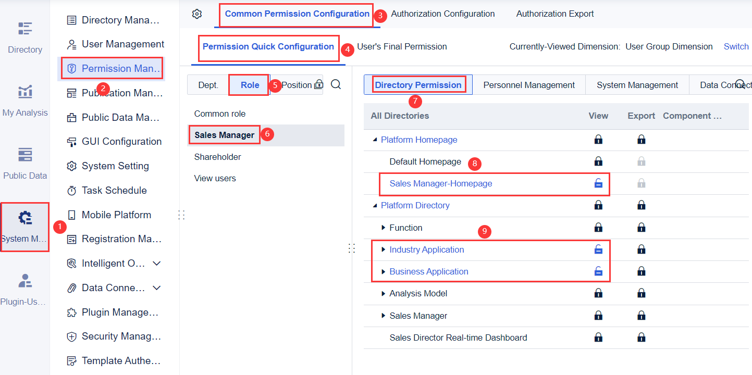Expand the Intelligent Operations submenu chevron
The width and height of the screenshot is (752, 375).
(156, 264)
